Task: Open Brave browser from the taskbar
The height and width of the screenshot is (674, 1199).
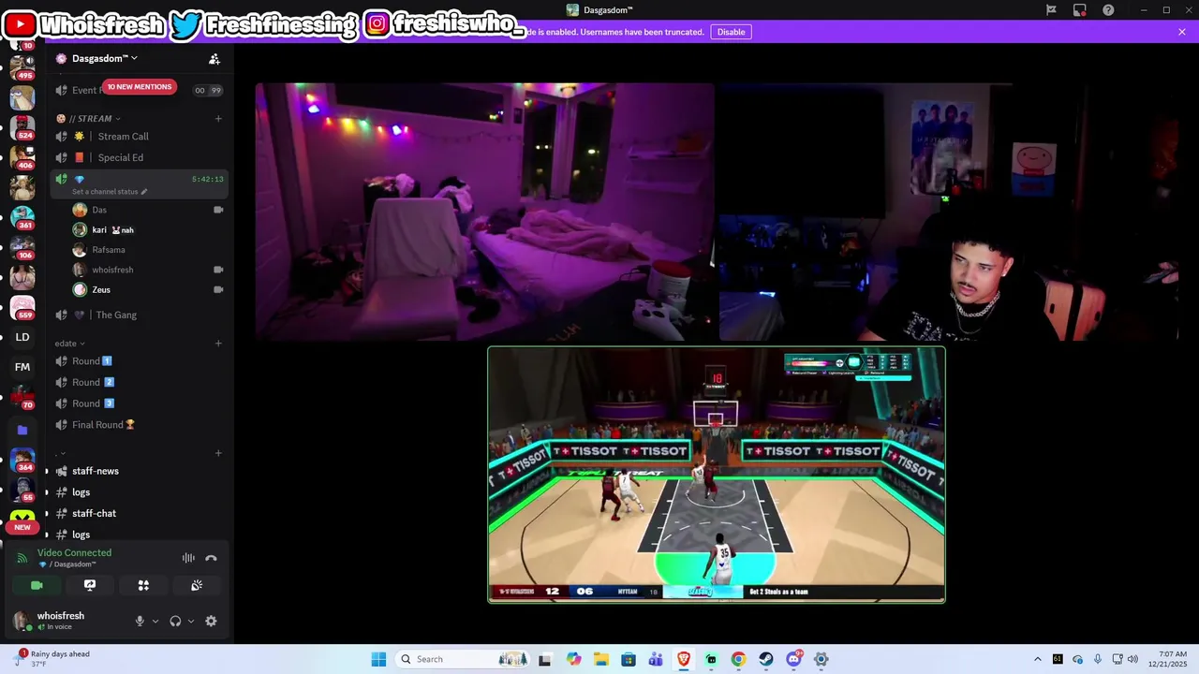Action: point(684,659)
